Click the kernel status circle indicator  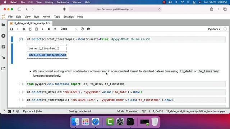(x=225, y=29)
